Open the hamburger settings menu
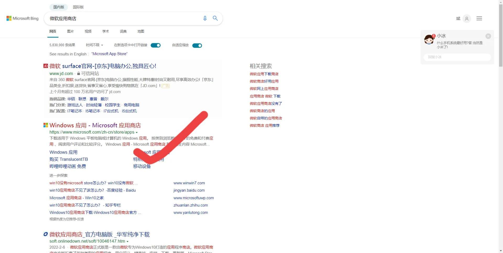Screen dimensions: 503x253 [x=479, y=18]
